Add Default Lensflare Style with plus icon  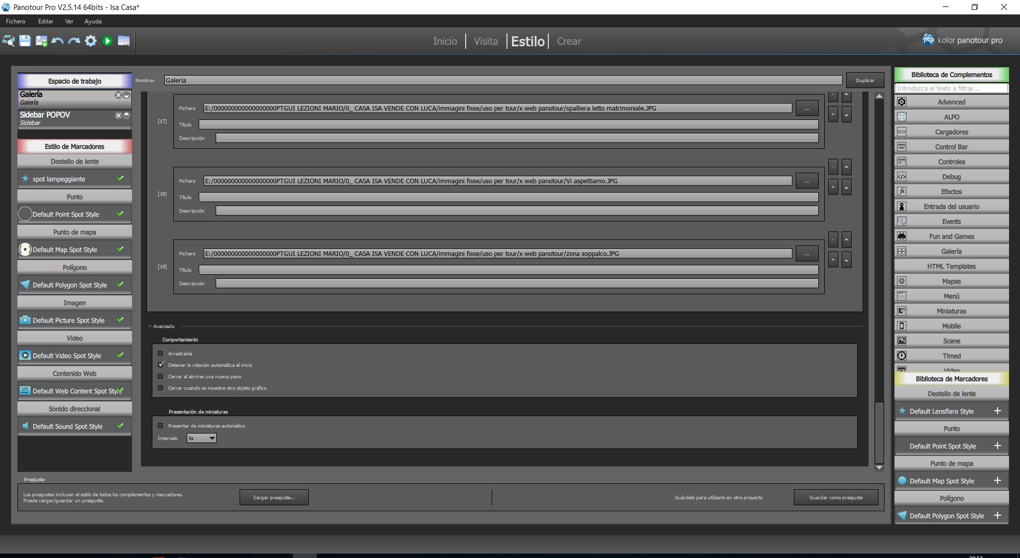click(997, 411)
